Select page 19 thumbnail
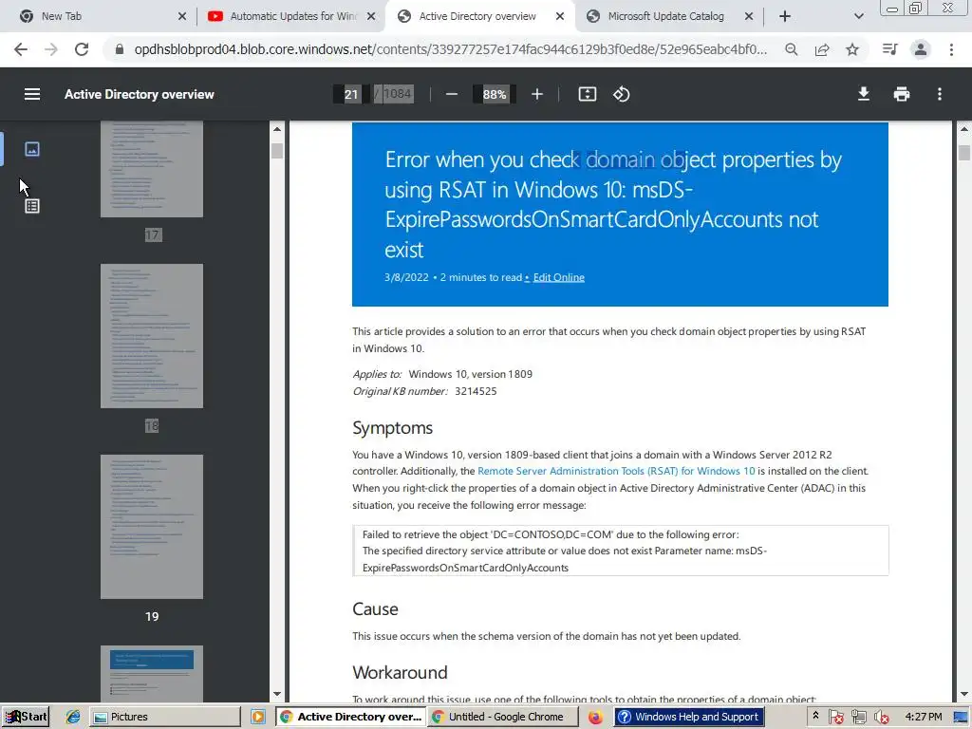Screen dimensions: 972x729 152,527
